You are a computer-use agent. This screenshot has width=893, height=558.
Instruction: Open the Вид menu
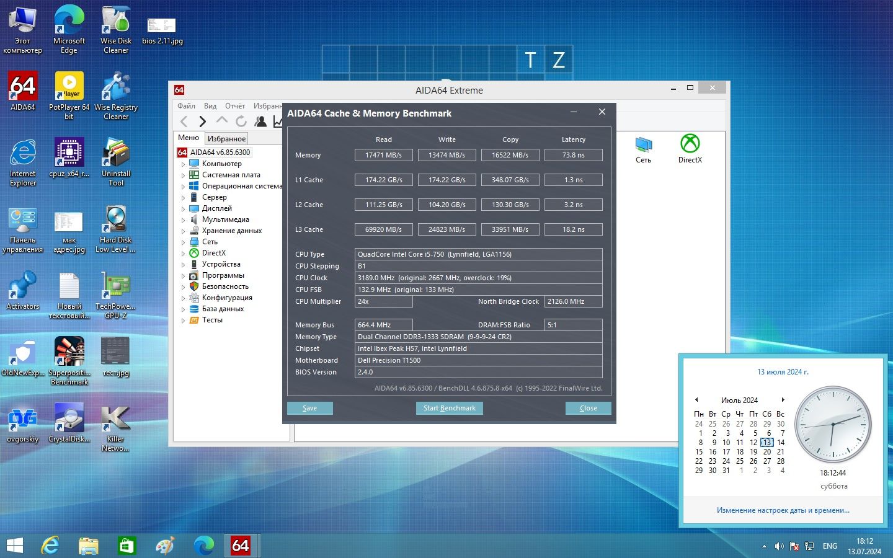210,106
